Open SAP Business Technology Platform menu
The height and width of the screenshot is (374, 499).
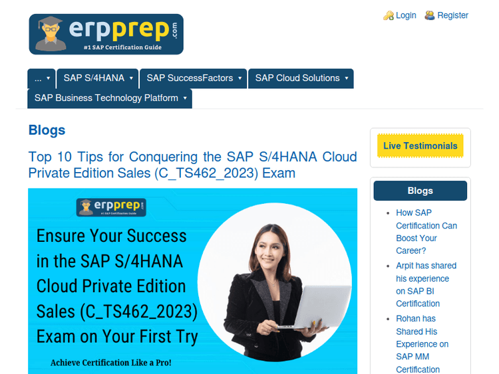(x=110, y=98)
